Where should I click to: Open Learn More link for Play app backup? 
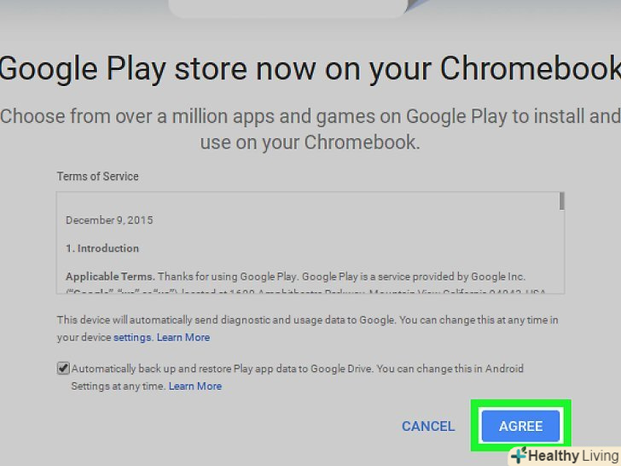(195, 386)
